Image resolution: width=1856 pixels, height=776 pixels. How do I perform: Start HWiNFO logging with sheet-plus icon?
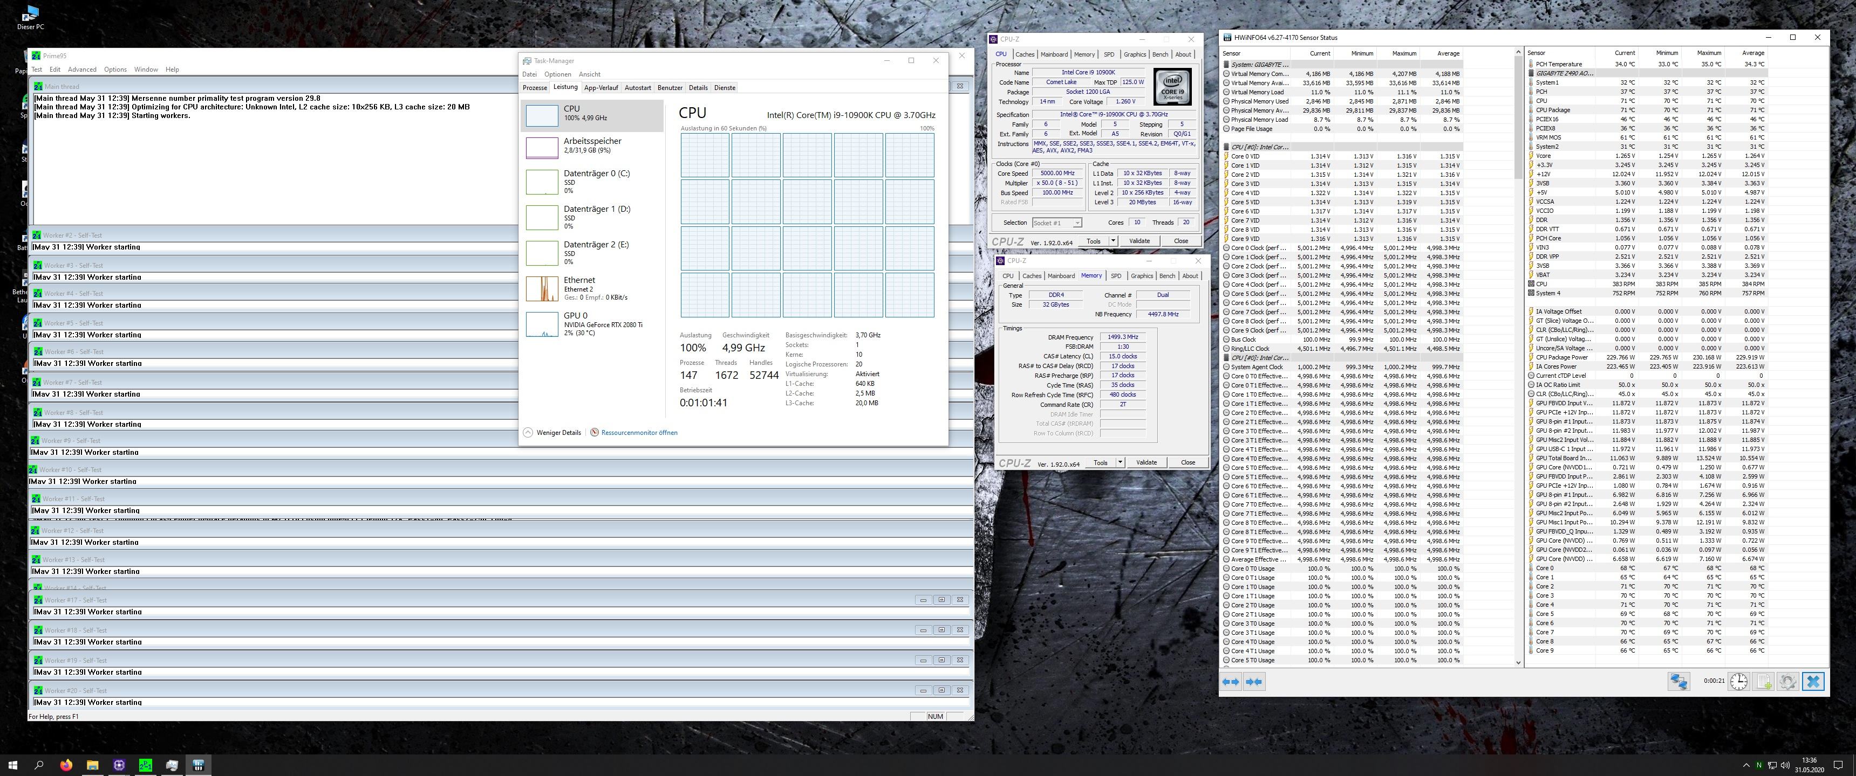click(x=1764, y=681)
